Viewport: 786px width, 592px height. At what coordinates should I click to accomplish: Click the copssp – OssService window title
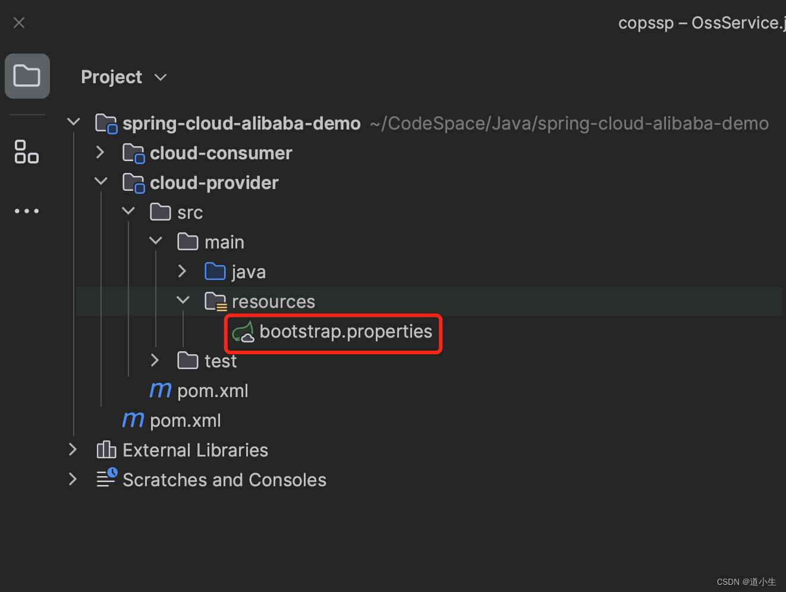[702, 23]
